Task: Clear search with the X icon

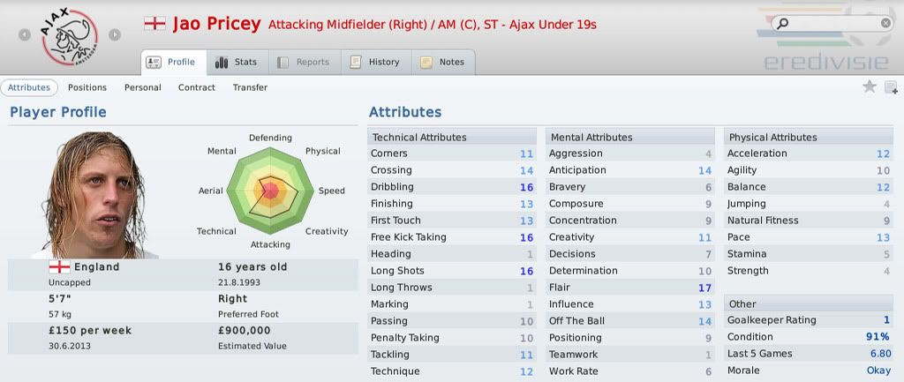Action: [x=885, y=23]
